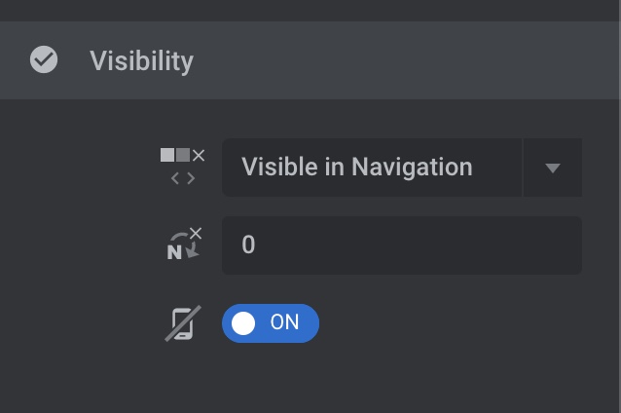Click the Visible in Navigation text label

tap(356, 168)
